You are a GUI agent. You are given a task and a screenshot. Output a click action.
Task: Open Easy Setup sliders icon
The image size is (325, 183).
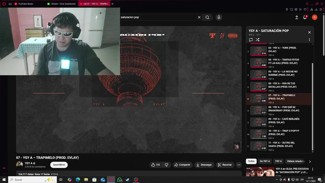[x=321, y=9]
